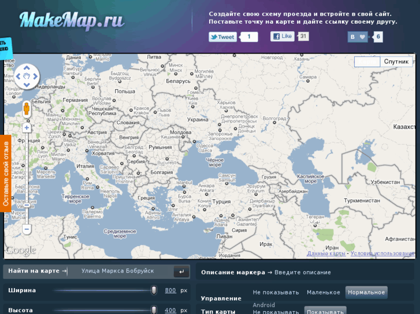Click the Харьков city marker dot
420x314 pixels.
coord(226,111)
